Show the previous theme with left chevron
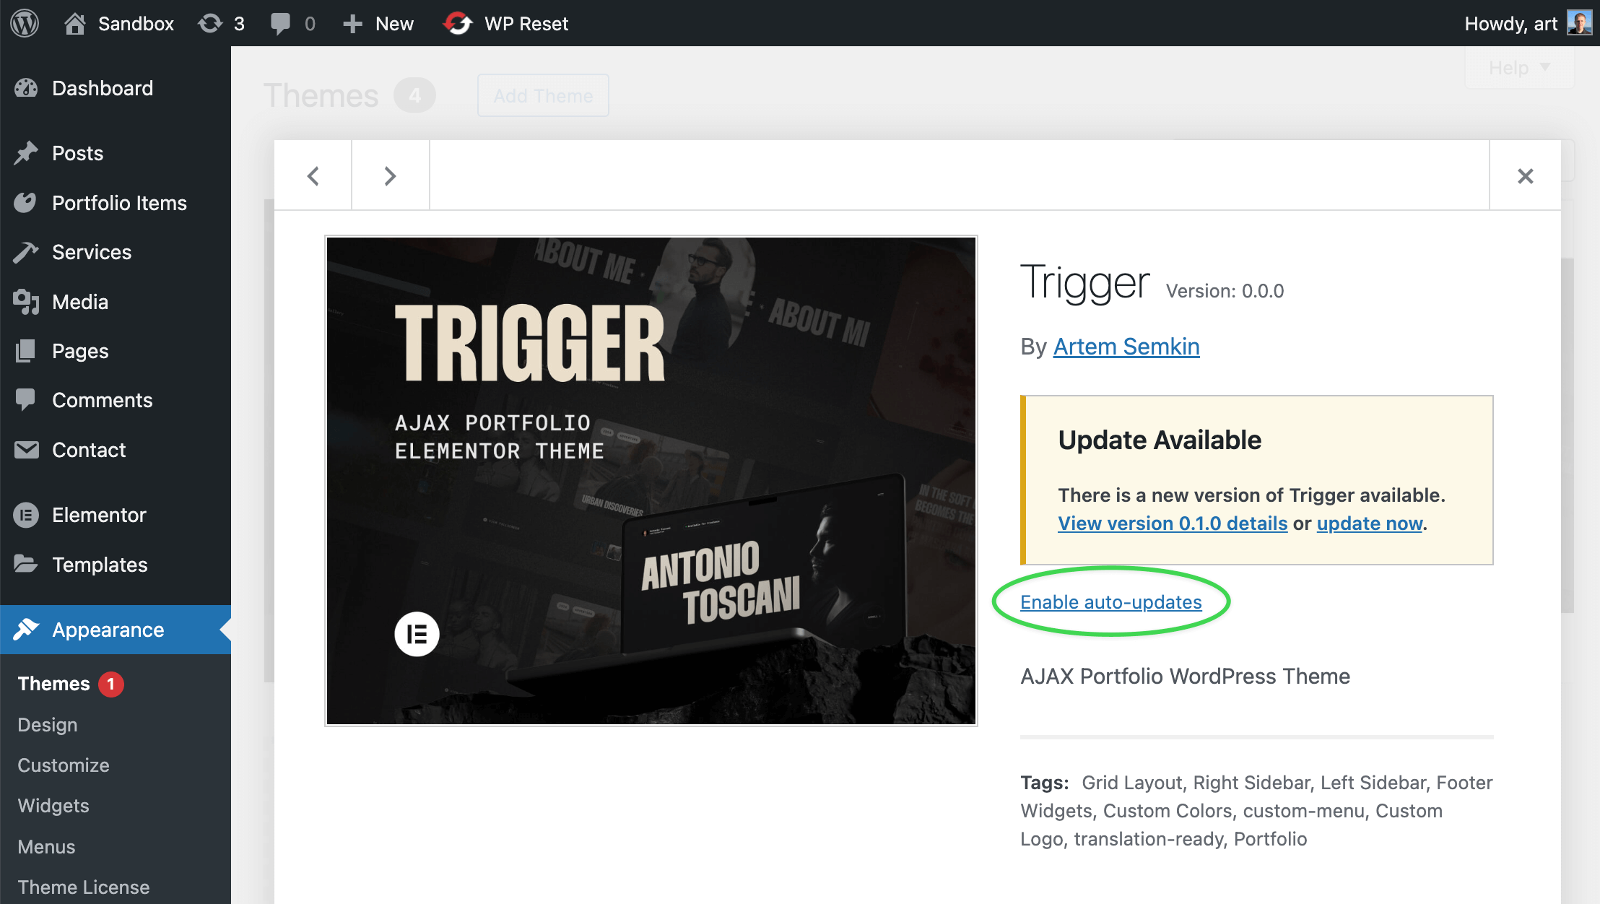The height and width of the screenshot is (904, 1600). click(313, 175)
